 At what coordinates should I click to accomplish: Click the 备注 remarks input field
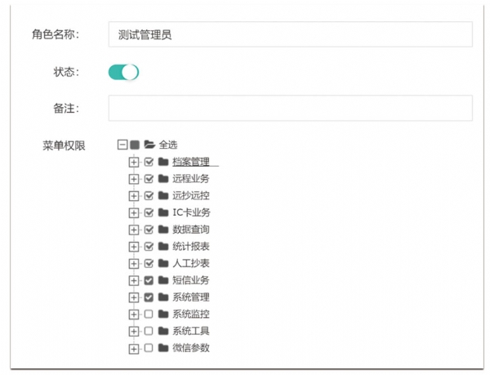290,108
